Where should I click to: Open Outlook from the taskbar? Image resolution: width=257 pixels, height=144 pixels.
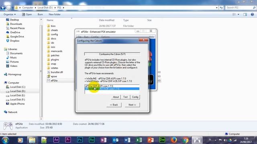point(115,140)
